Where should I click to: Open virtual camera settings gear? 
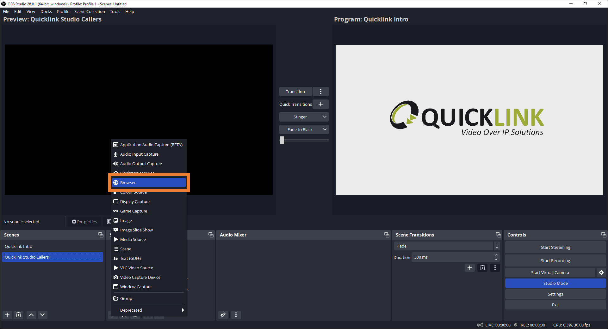(x=601, y=272)
